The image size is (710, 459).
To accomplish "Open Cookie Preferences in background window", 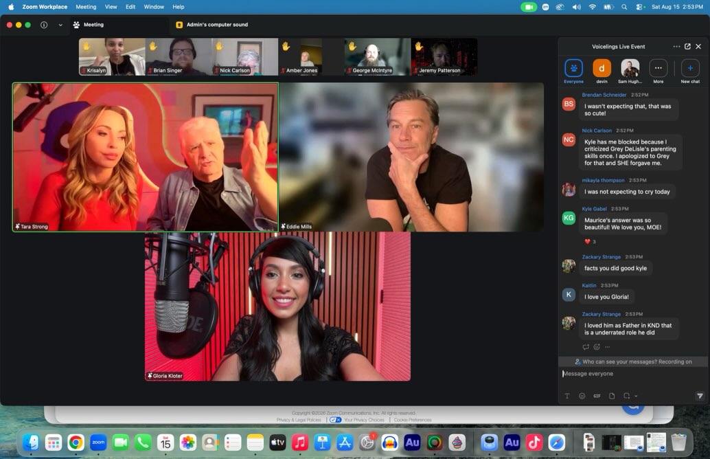I will coord(413,420).
